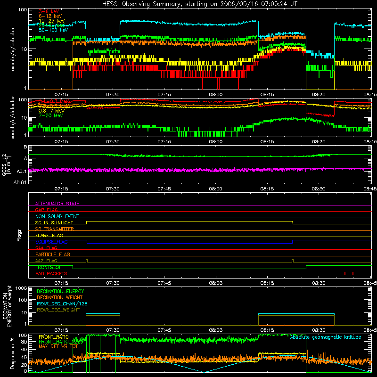Click the green 7-20 MeV legend label
The height and width of the screenshot is (377, 377).
coord(50,115)
